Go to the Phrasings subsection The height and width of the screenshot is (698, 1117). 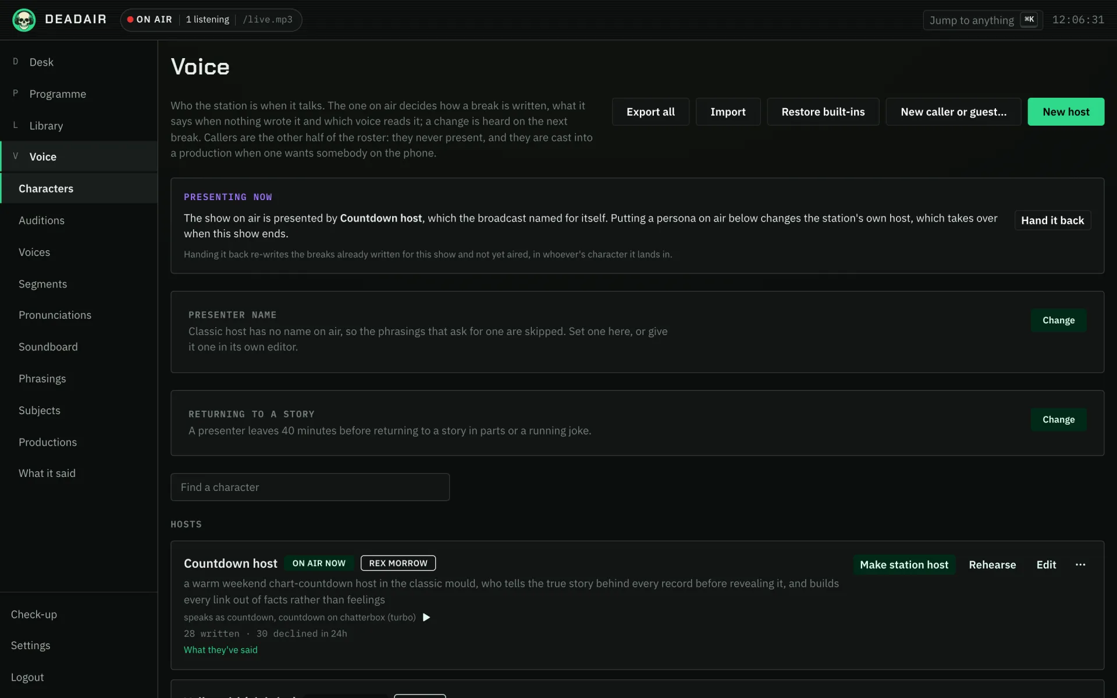coord(79,379)
